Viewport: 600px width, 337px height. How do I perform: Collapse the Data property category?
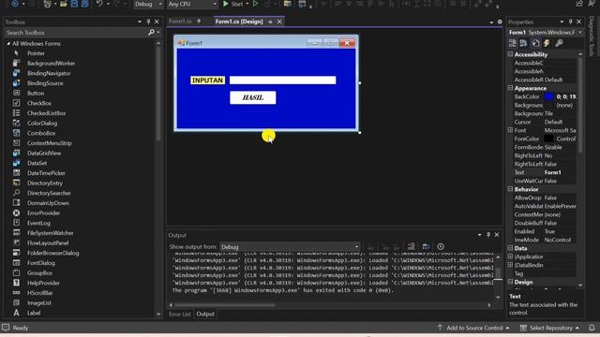point(510,248)
